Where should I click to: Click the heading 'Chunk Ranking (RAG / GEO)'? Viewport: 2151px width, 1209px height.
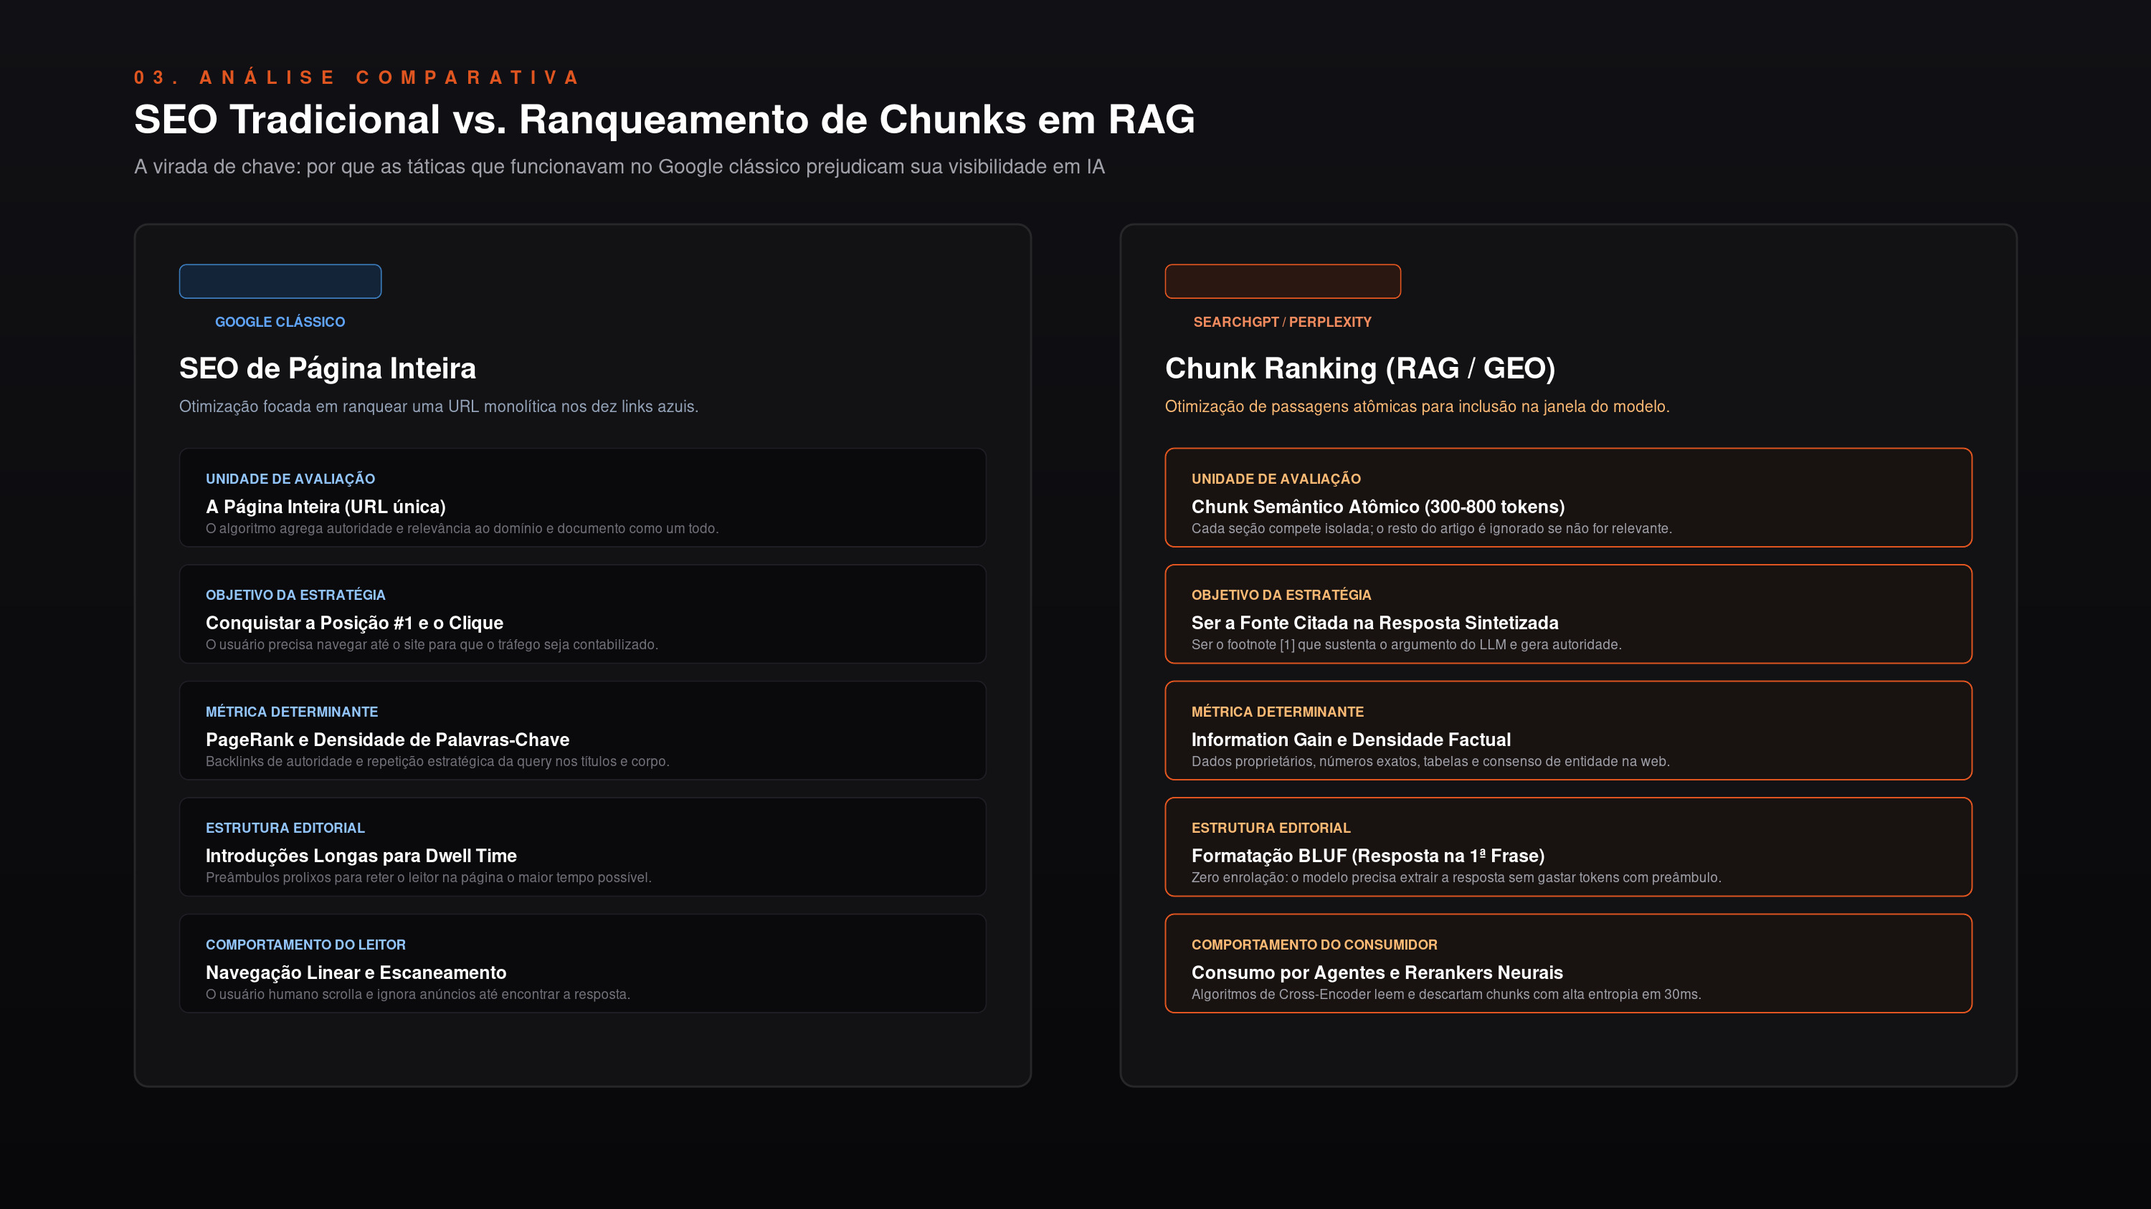[x=1360, y=368]
